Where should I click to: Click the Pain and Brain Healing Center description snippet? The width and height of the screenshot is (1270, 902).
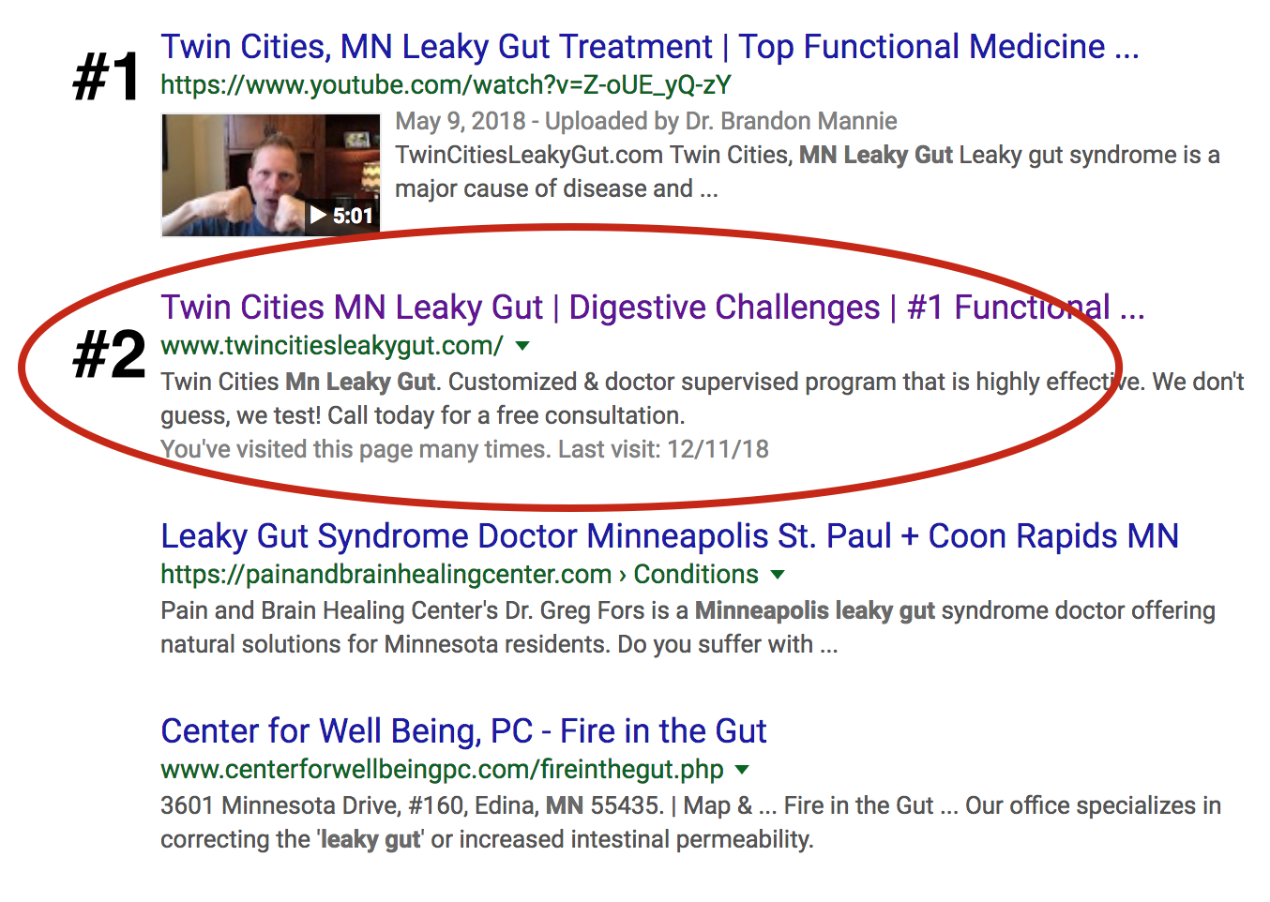tap(688, 627)
